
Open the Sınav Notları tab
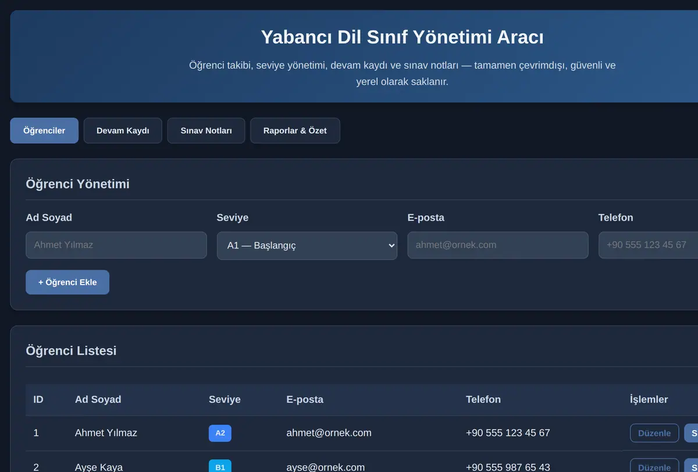click(206, 130)
